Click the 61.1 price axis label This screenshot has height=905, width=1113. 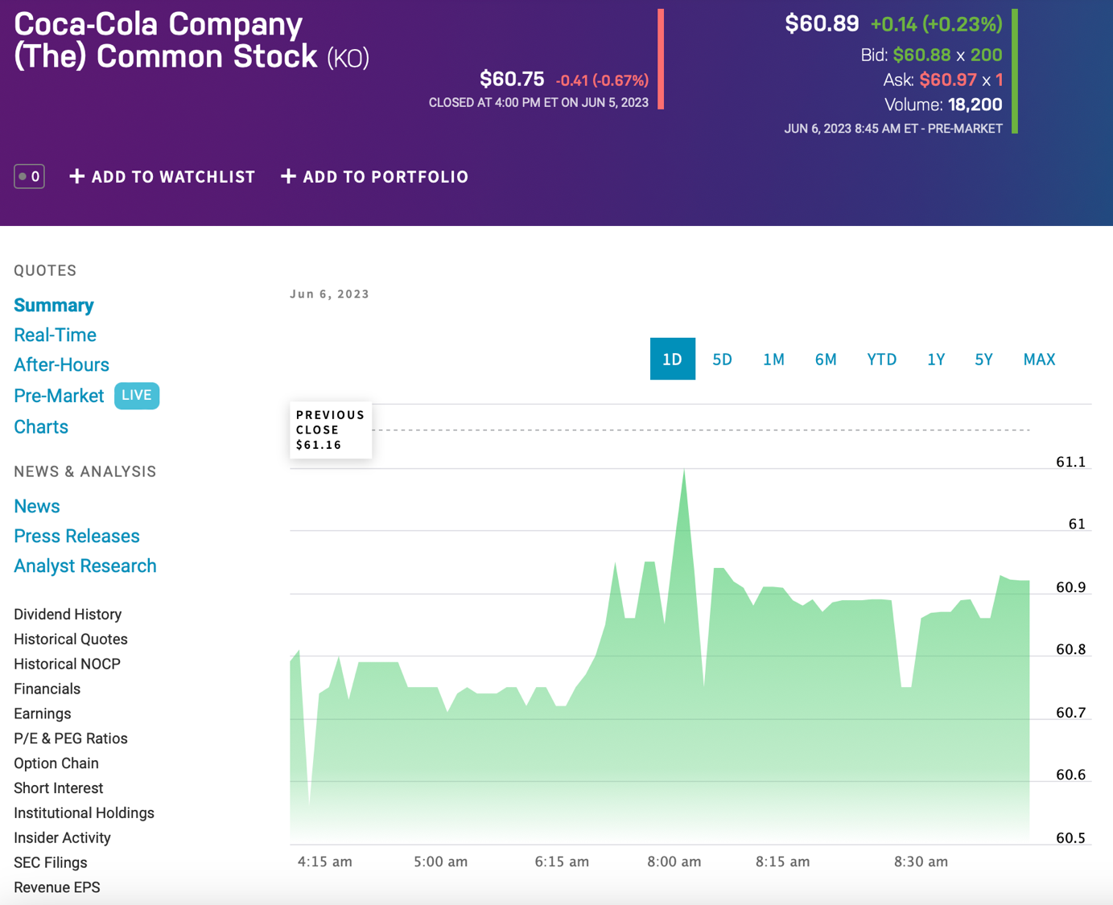point(1070,462)
